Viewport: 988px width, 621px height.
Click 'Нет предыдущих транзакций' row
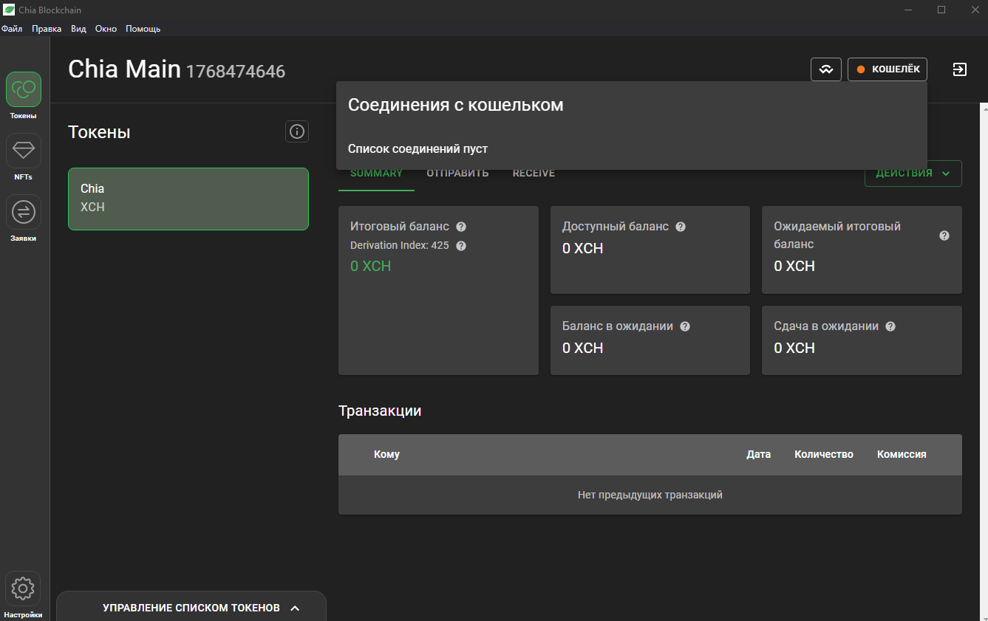tap(650, 495)
